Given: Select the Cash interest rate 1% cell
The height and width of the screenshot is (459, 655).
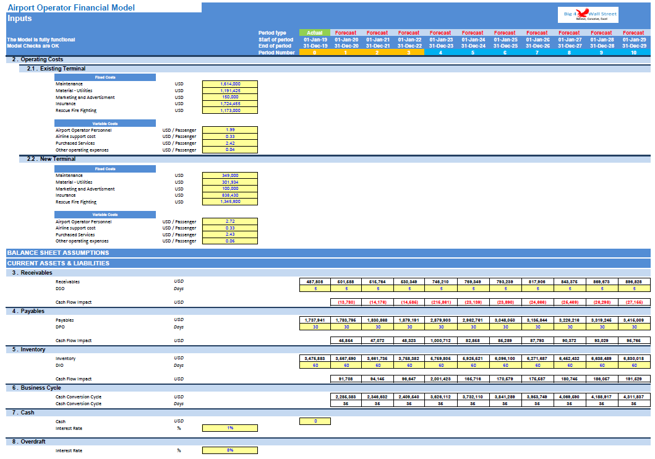Looking at the screenshot, I should point(229,428).
